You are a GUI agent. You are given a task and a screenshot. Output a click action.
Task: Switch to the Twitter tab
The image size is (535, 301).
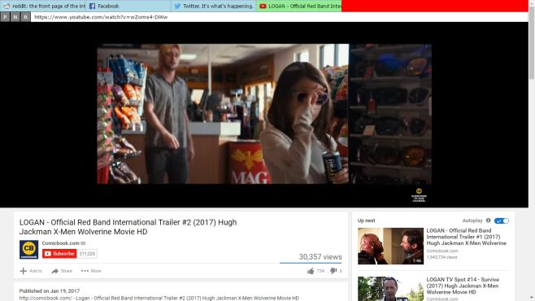tap(213, 6)
